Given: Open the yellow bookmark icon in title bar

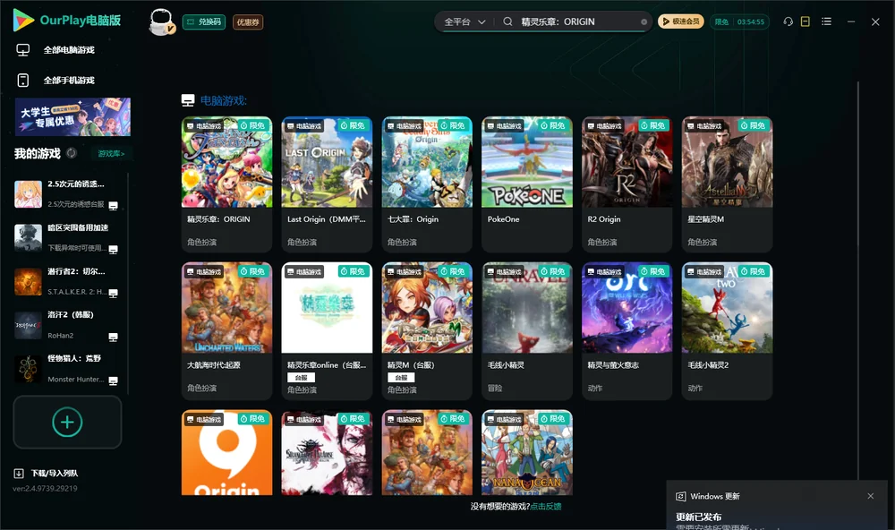Looking at the screenshot, I should [x=805, y=21].
